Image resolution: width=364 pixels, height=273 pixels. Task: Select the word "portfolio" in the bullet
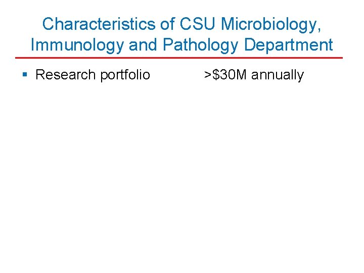[x=125, y=75]
